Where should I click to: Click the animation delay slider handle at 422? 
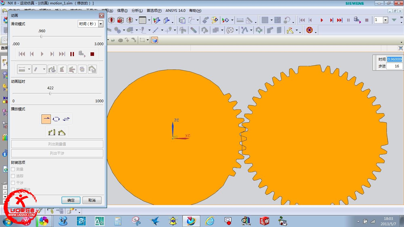click(50, 94)
